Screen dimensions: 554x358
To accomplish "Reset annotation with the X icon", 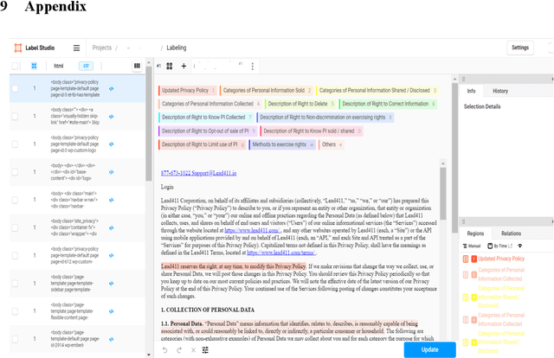I will coord(193,350).
